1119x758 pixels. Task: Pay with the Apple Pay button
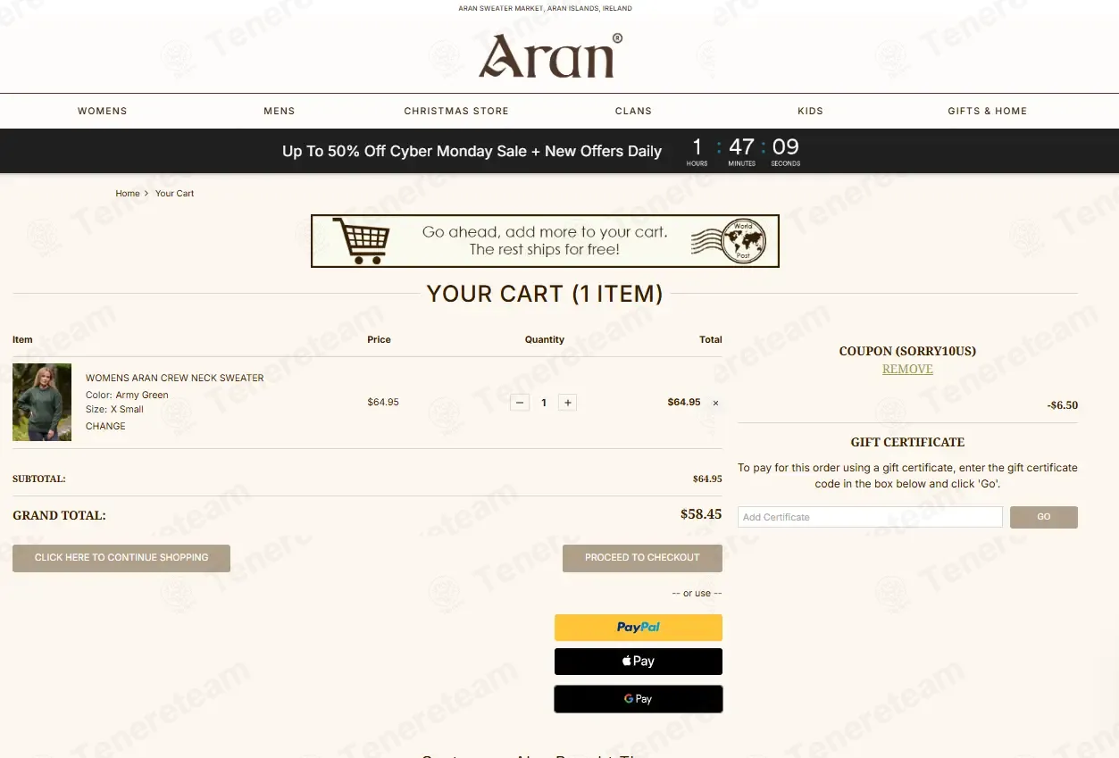point(639,662)
